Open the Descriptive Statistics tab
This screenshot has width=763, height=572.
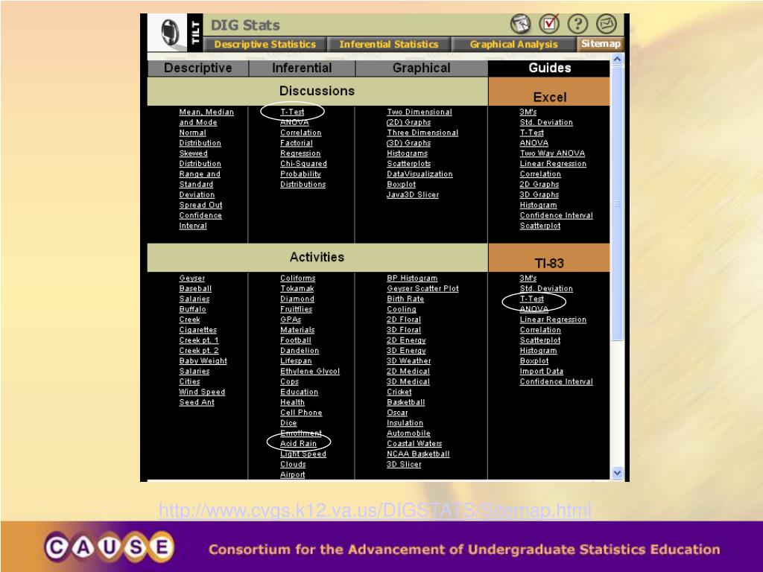[265, 44]
